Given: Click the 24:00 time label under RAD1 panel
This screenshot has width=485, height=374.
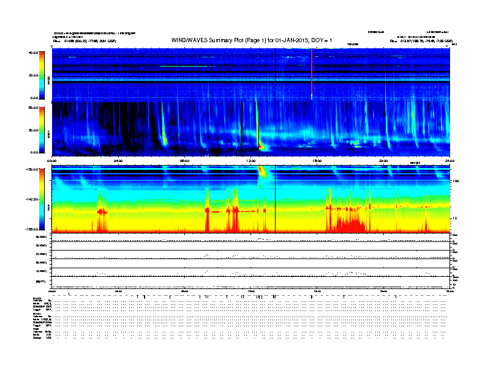Looking at the screenshot, I should click(449, 161).
